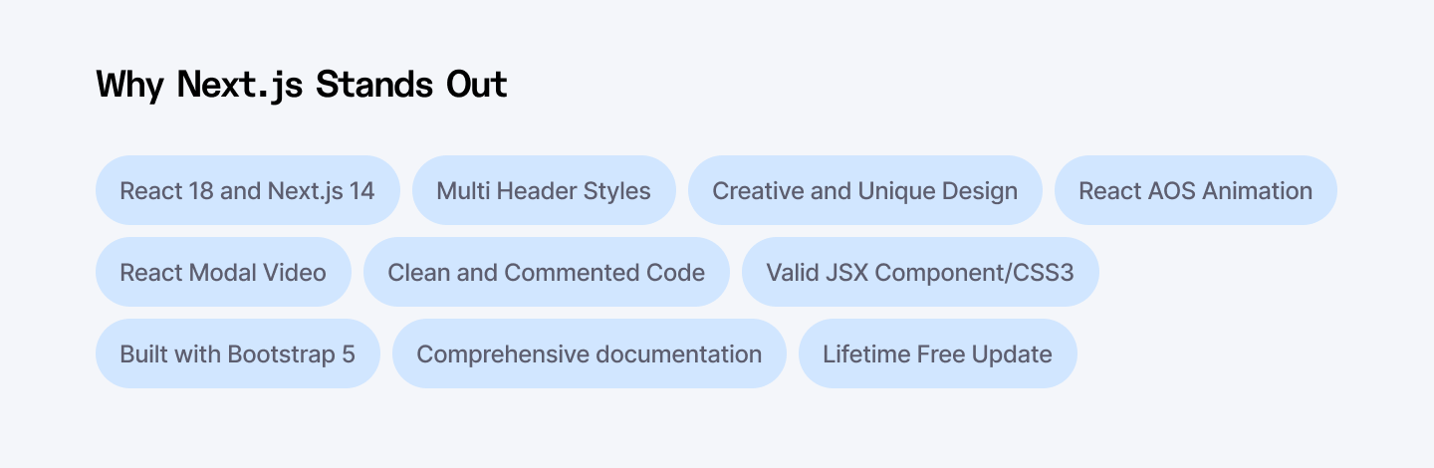Click the tag about free lifetime updates
The width and height of the screenshot is (1434, 468).
[937, 353]
